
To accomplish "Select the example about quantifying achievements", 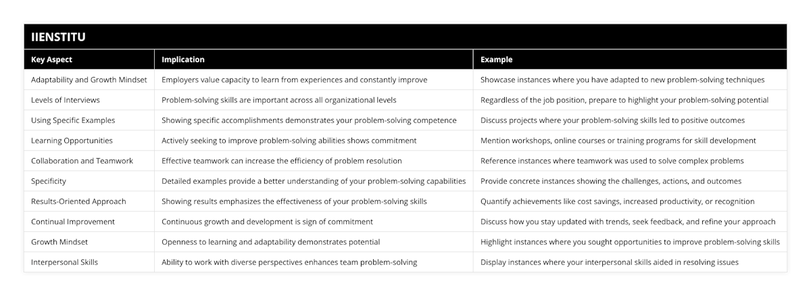I will 617,201.
